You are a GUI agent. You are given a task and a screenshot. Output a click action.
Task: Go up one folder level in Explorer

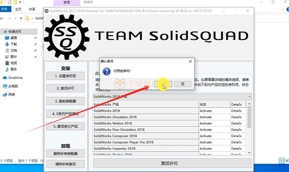21,18
